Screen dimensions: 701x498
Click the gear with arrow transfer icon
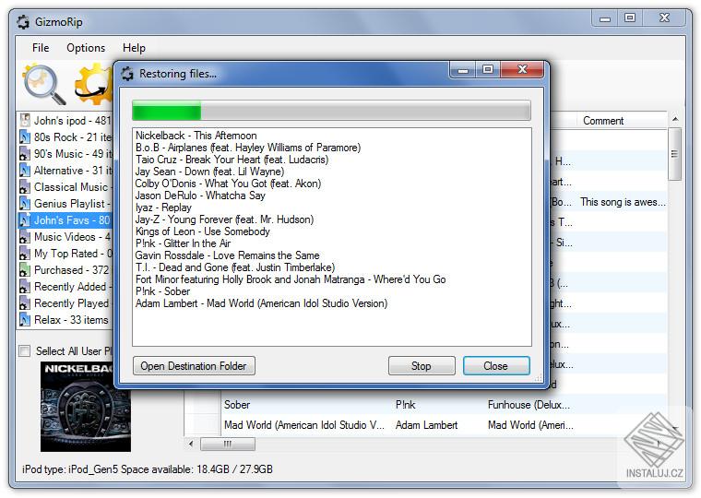click(94, 84)
